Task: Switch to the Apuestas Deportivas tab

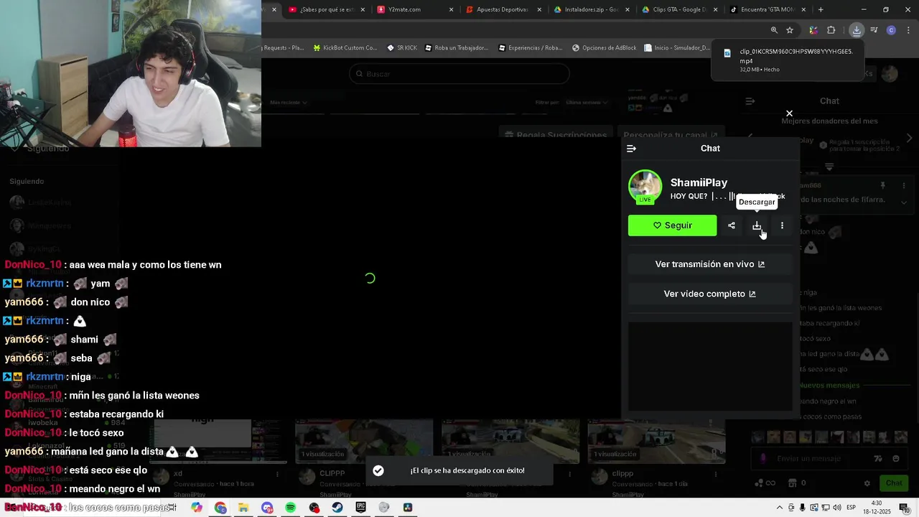Action: tap(503, 9)
